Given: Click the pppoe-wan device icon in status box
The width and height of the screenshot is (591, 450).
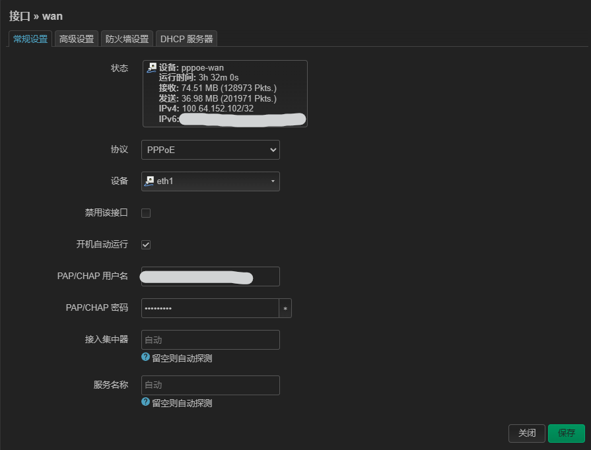Looking at the screenshot, I should point(152,67).
